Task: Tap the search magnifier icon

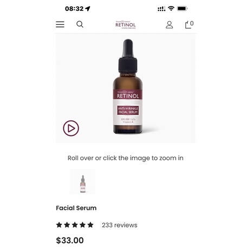Action: click(x=80, y=24)
